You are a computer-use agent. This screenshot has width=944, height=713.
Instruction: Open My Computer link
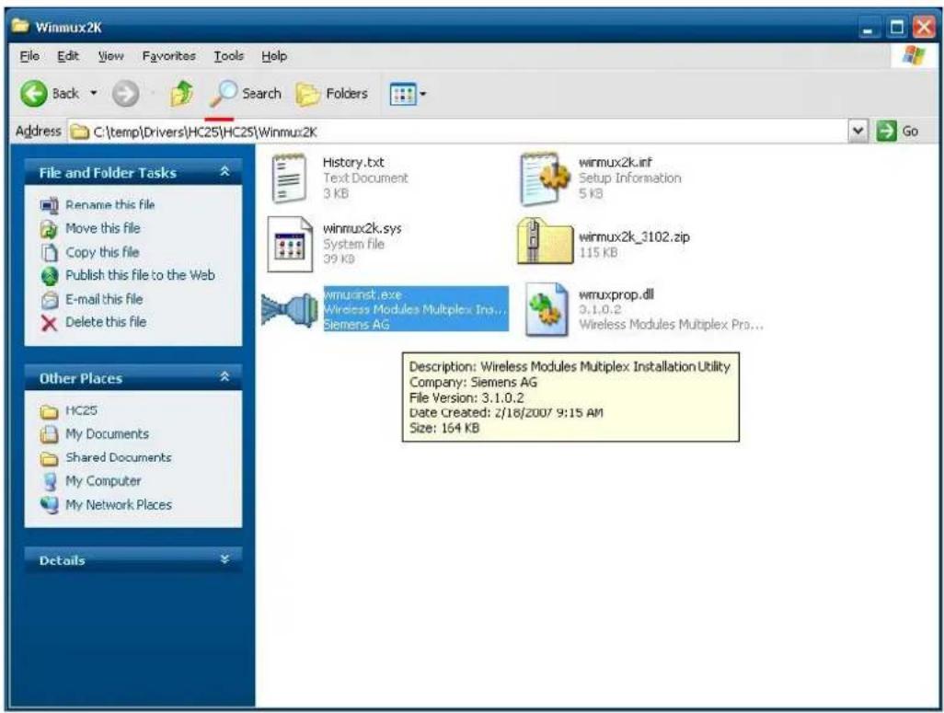104,480
